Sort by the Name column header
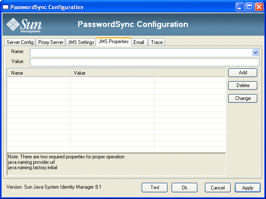266x199 pixels. (x=39, y=73)
